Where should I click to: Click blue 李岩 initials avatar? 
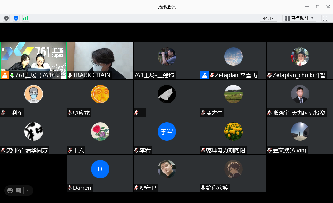[x=167, y=131]
